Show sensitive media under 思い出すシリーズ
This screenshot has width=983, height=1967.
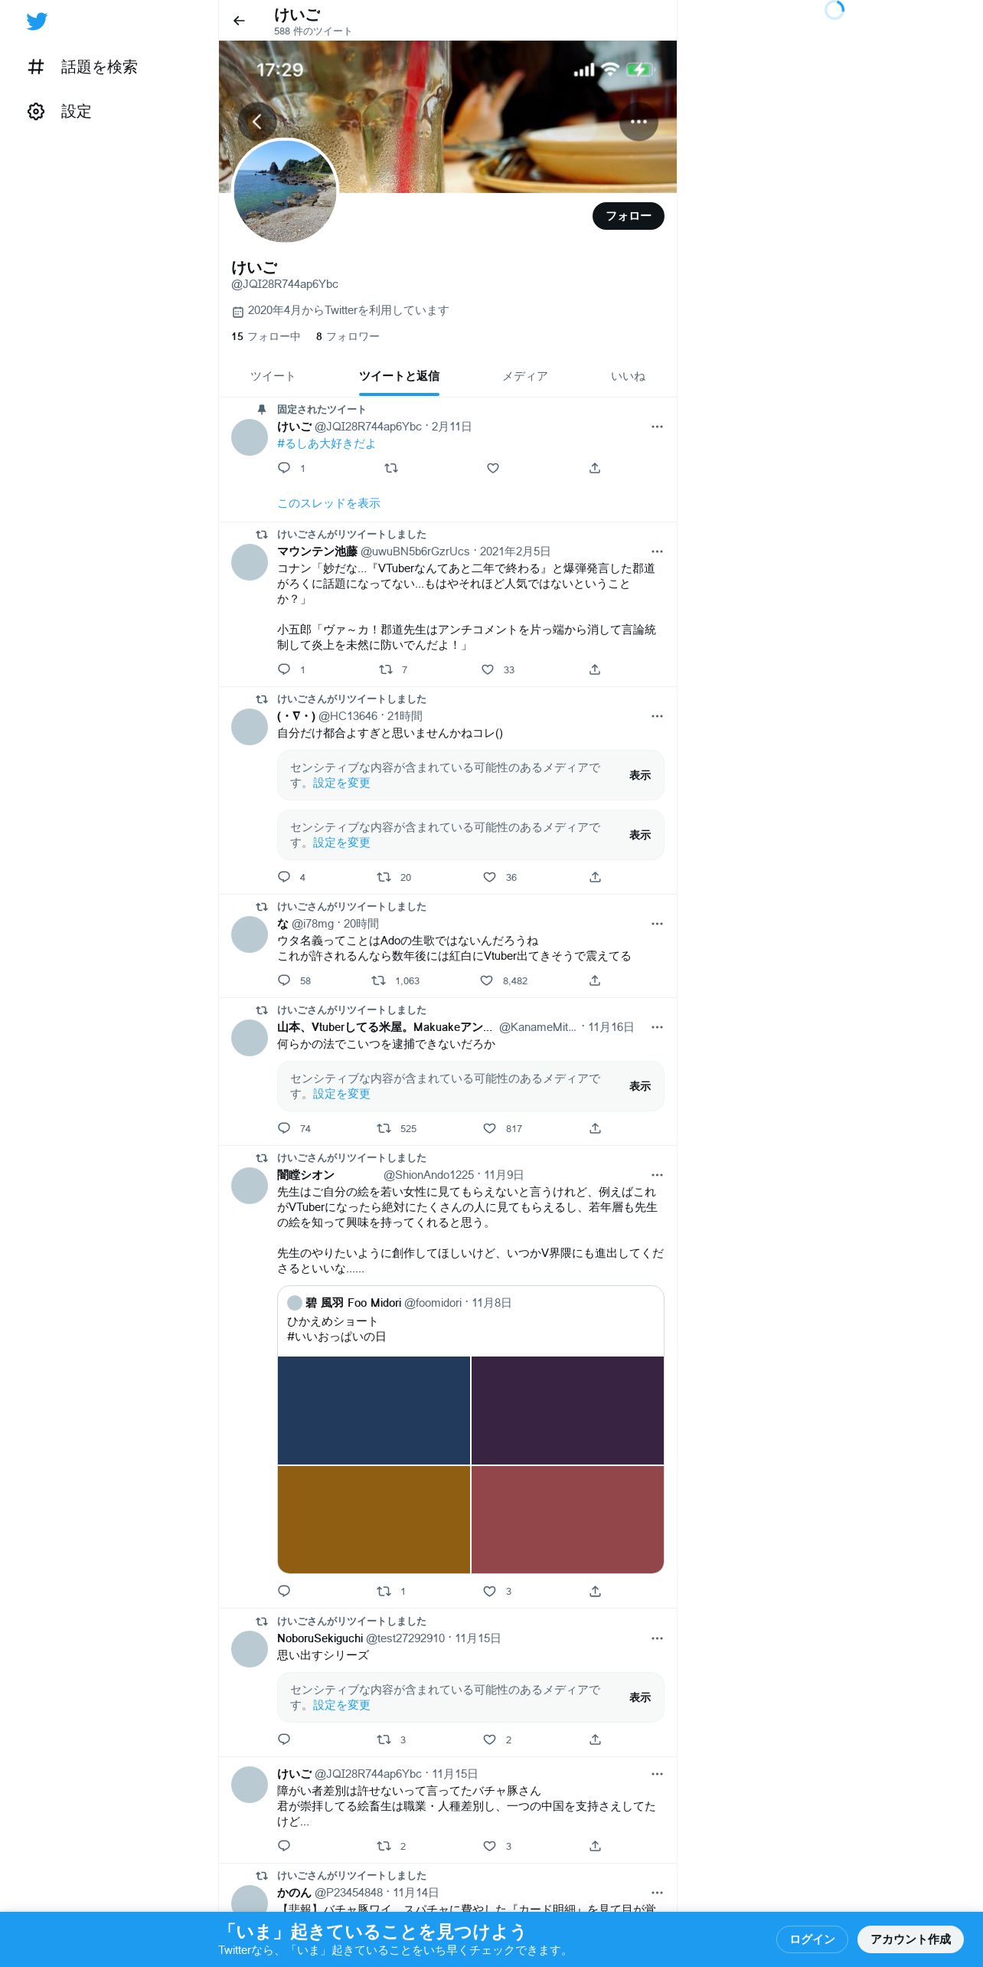640,1697
